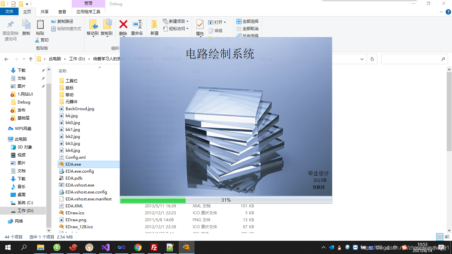Viewport: 452px width, 254px height.
Task: Click 工作 (D:) in the address breadcrumb
Action: (x=77, y=59)
